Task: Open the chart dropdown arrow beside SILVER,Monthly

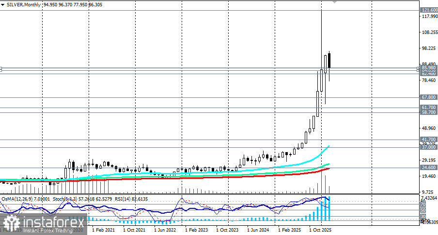Action: pyautogui.click(x=2, y=5)
